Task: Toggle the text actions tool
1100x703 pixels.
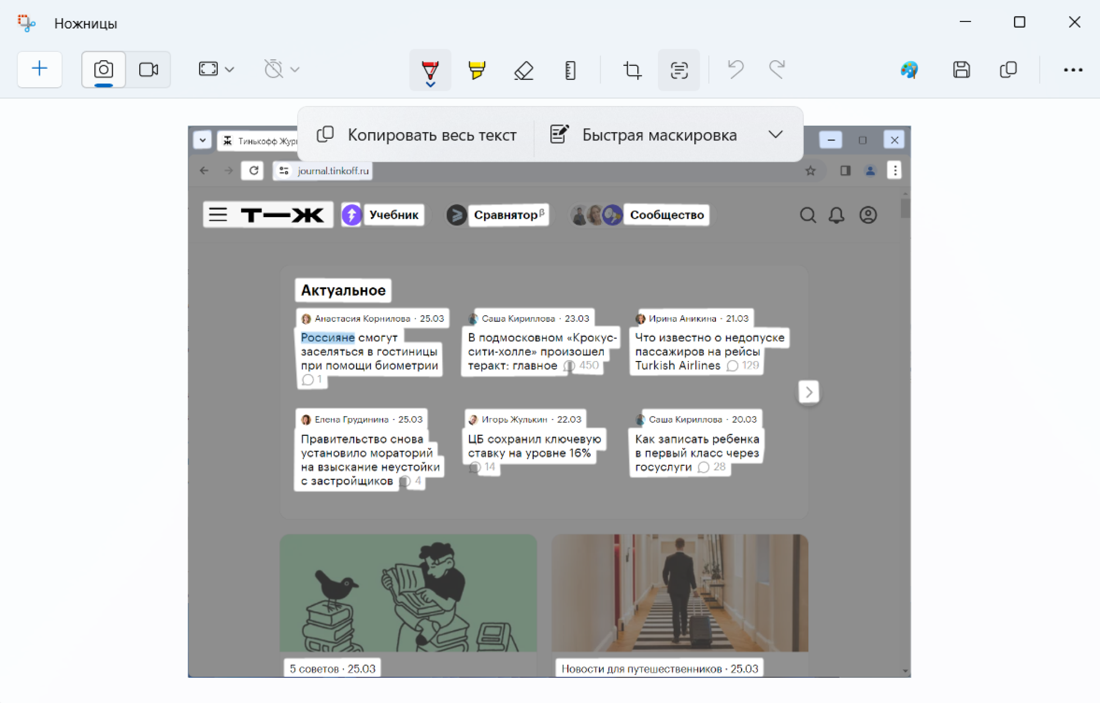Action: pyautogui.click(x=679, y=70)
